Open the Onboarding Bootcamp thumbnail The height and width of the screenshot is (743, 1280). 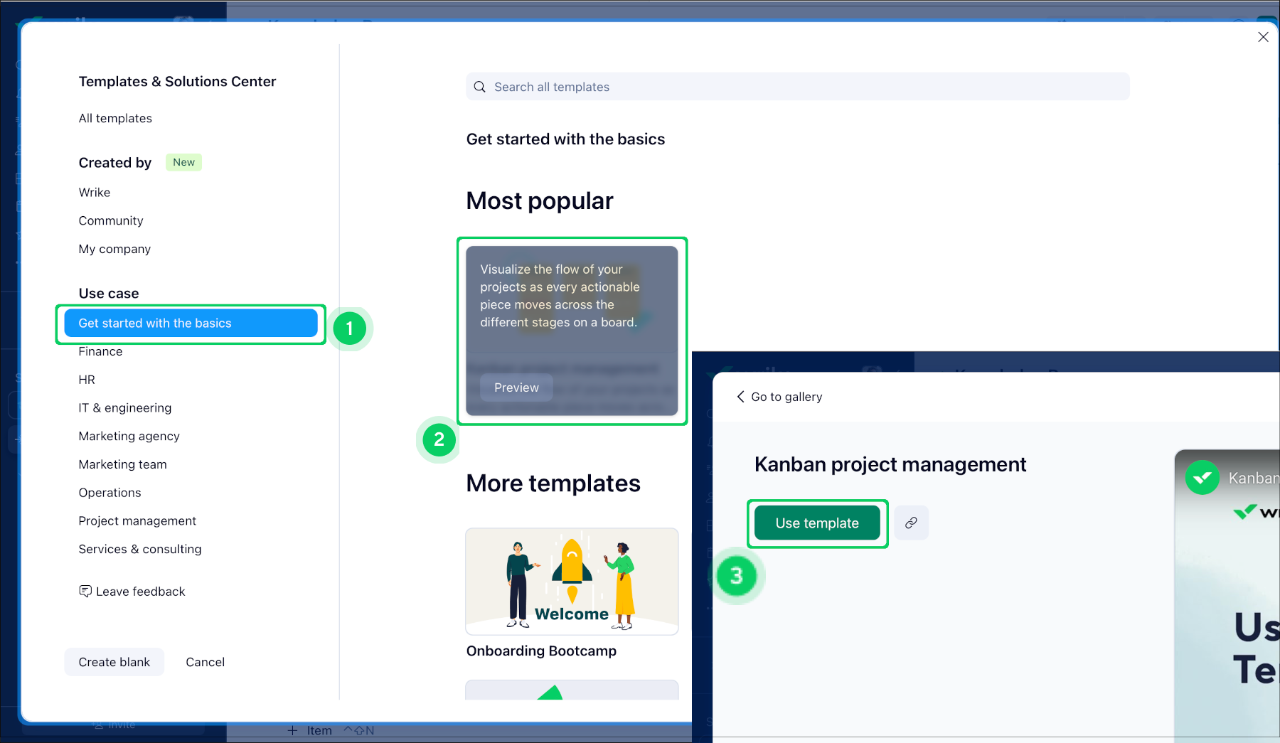click(x=572, y=582)
